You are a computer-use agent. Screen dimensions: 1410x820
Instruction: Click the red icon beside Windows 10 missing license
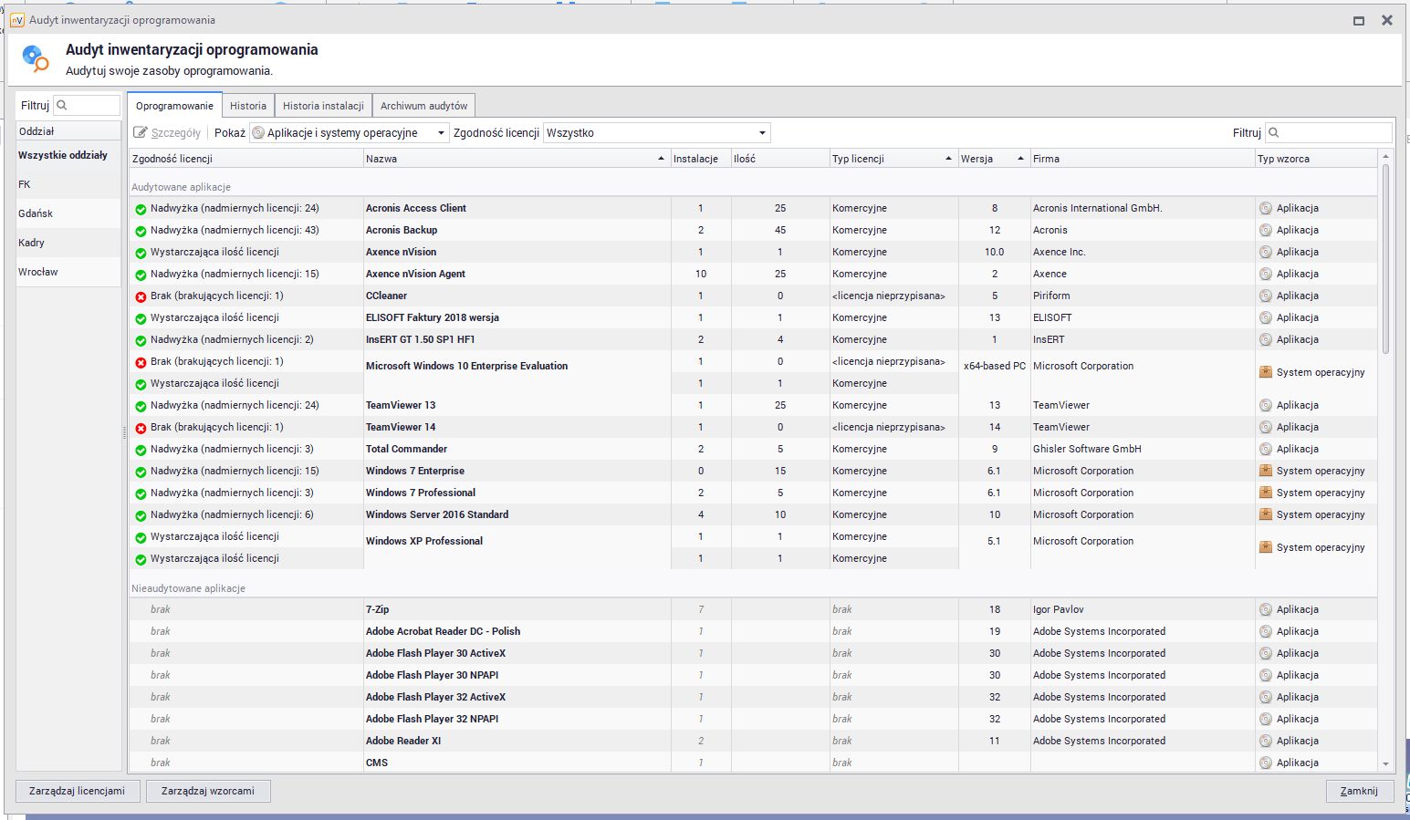click(141, 362)
